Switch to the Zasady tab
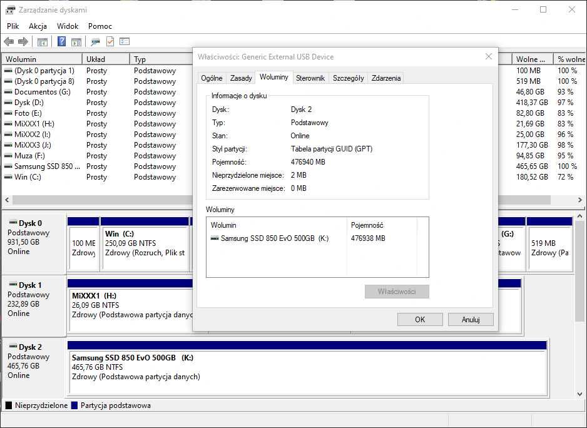Viewport: 587px width, 428px height. [x=241, y=78]
